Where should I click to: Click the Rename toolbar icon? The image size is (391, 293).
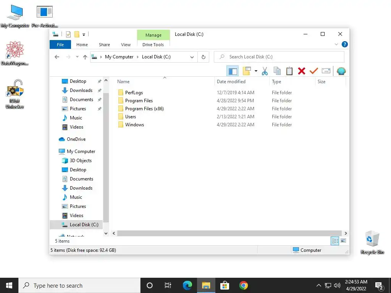click(326, 71)
